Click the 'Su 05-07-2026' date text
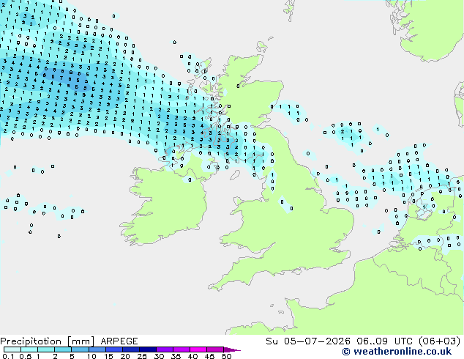This screenshot has width=464, height=359. click(308, 341)
